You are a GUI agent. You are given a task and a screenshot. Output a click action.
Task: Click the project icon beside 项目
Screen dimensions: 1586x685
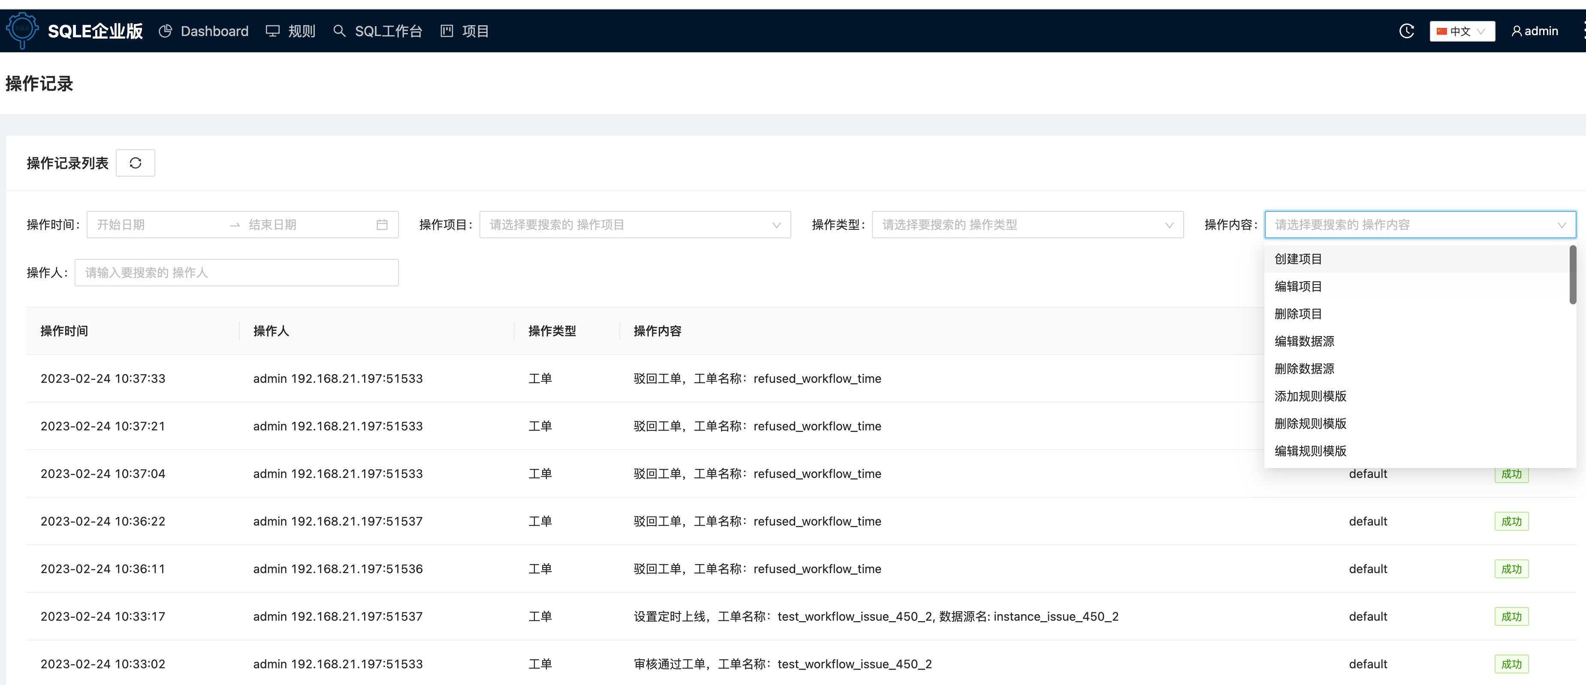point(446,31)
